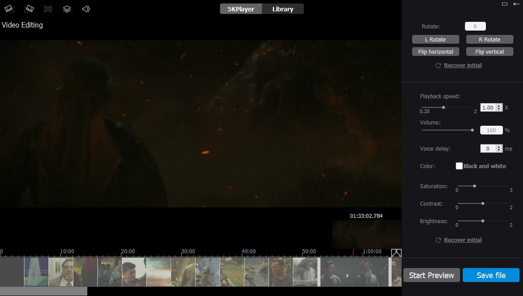Increase playback speed with the up stepper
523x296 pixels.
(499, 106)
